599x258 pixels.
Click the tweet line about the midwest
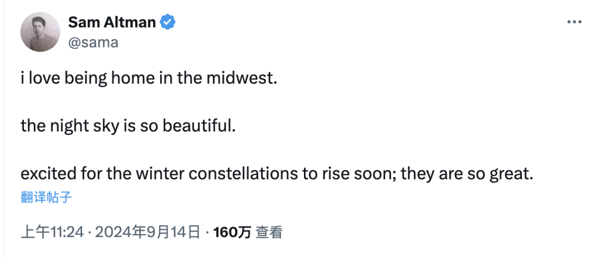tap(148, 78)
